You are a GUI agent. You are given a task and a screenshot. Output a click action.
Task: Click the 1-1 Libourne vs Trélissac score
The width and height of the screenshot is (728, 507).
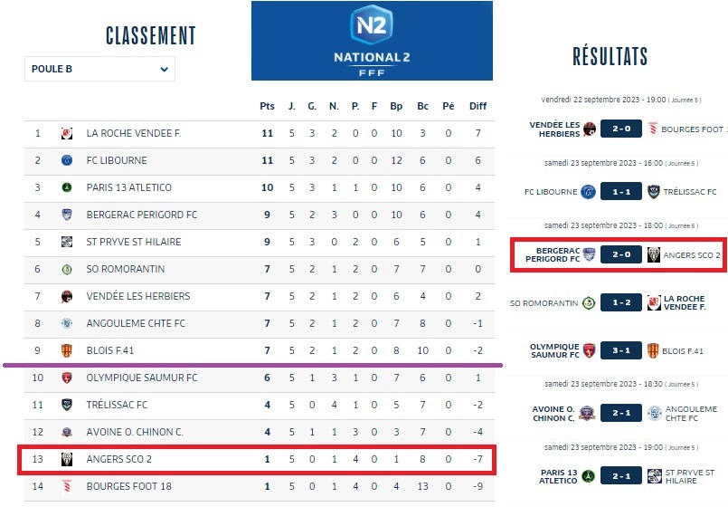[621, 192]
